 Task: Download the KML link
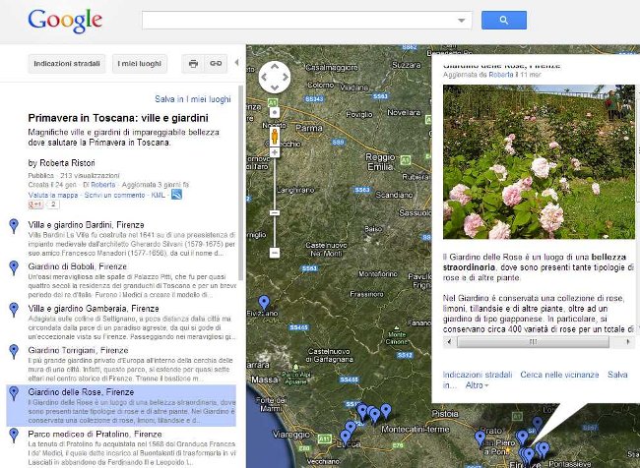158,196
